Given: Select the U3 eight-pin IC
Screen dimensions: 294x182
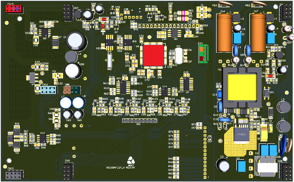Looking at the screenshot, I should pyautogui.click(x=45, y=32).
